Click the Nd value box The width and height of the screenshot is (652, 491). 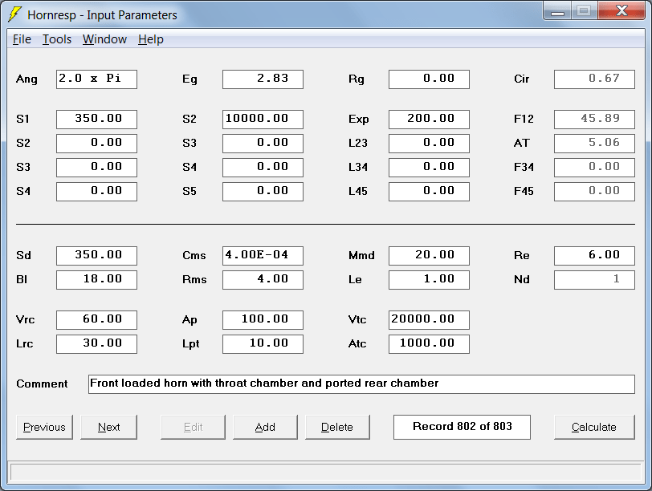[595, 280]
